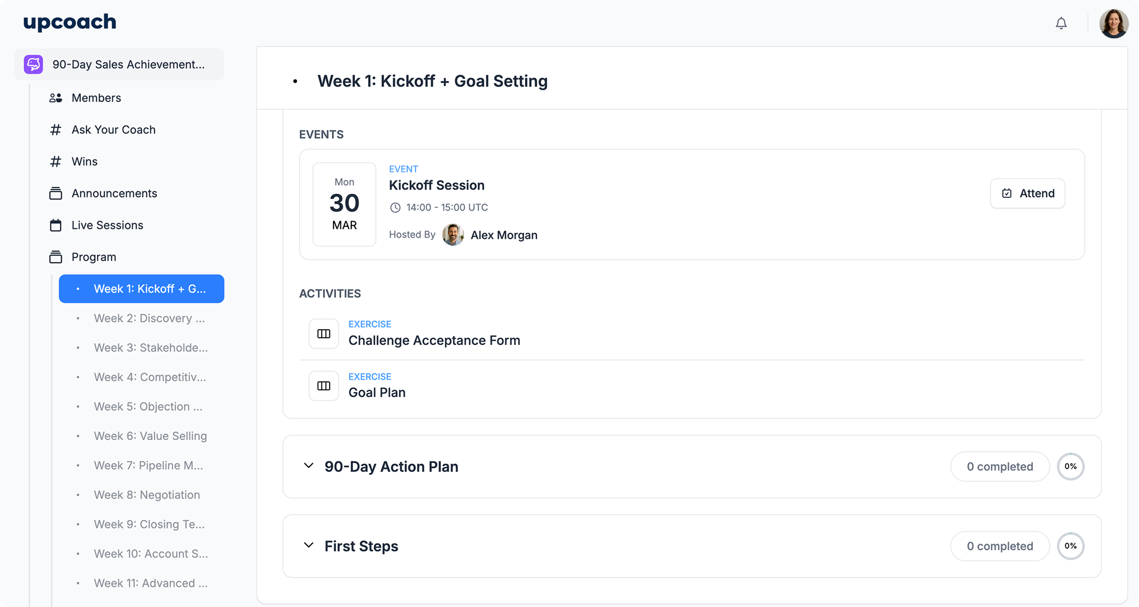Screen dimensions: 1139x607
Task: Open Alex Morgan host profile
Action: [x=504, y=235]
